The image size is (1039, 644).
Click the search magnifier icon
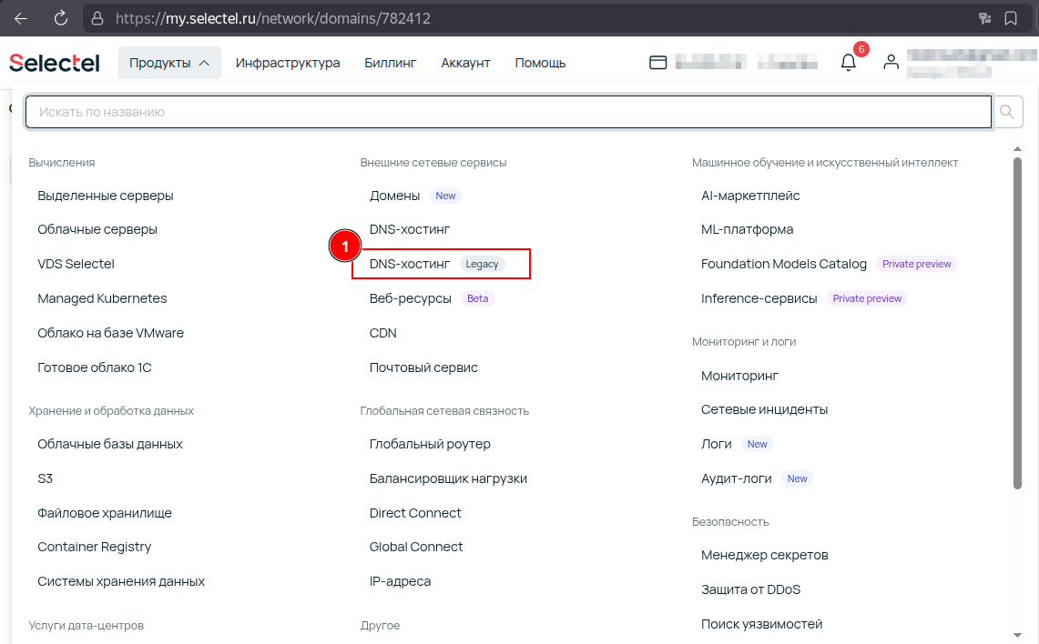[1007, 111]
